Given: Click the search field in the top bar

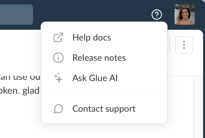Looking at the screenshot, I should tap(16, 15).
